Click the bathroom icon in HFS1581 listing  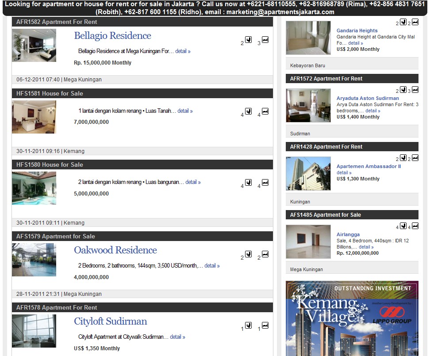coord(249,111)
